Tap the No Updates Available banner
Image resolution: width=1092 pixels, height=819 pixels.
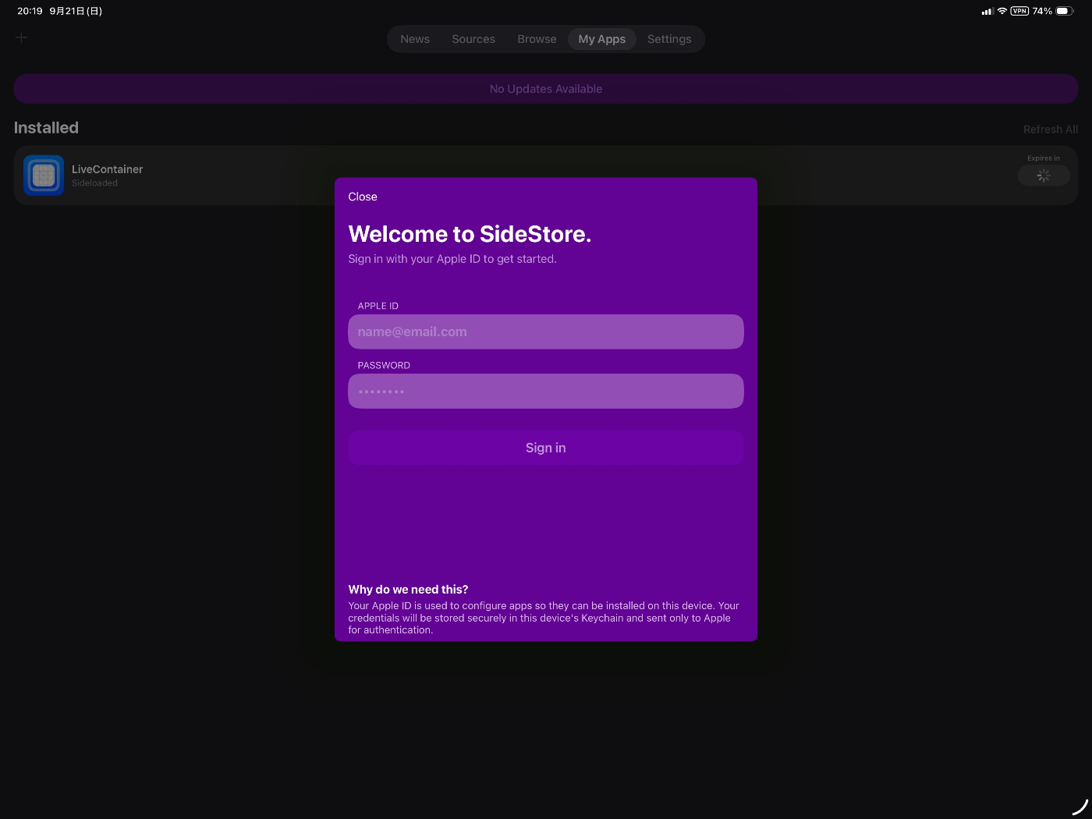pos(546,89)
